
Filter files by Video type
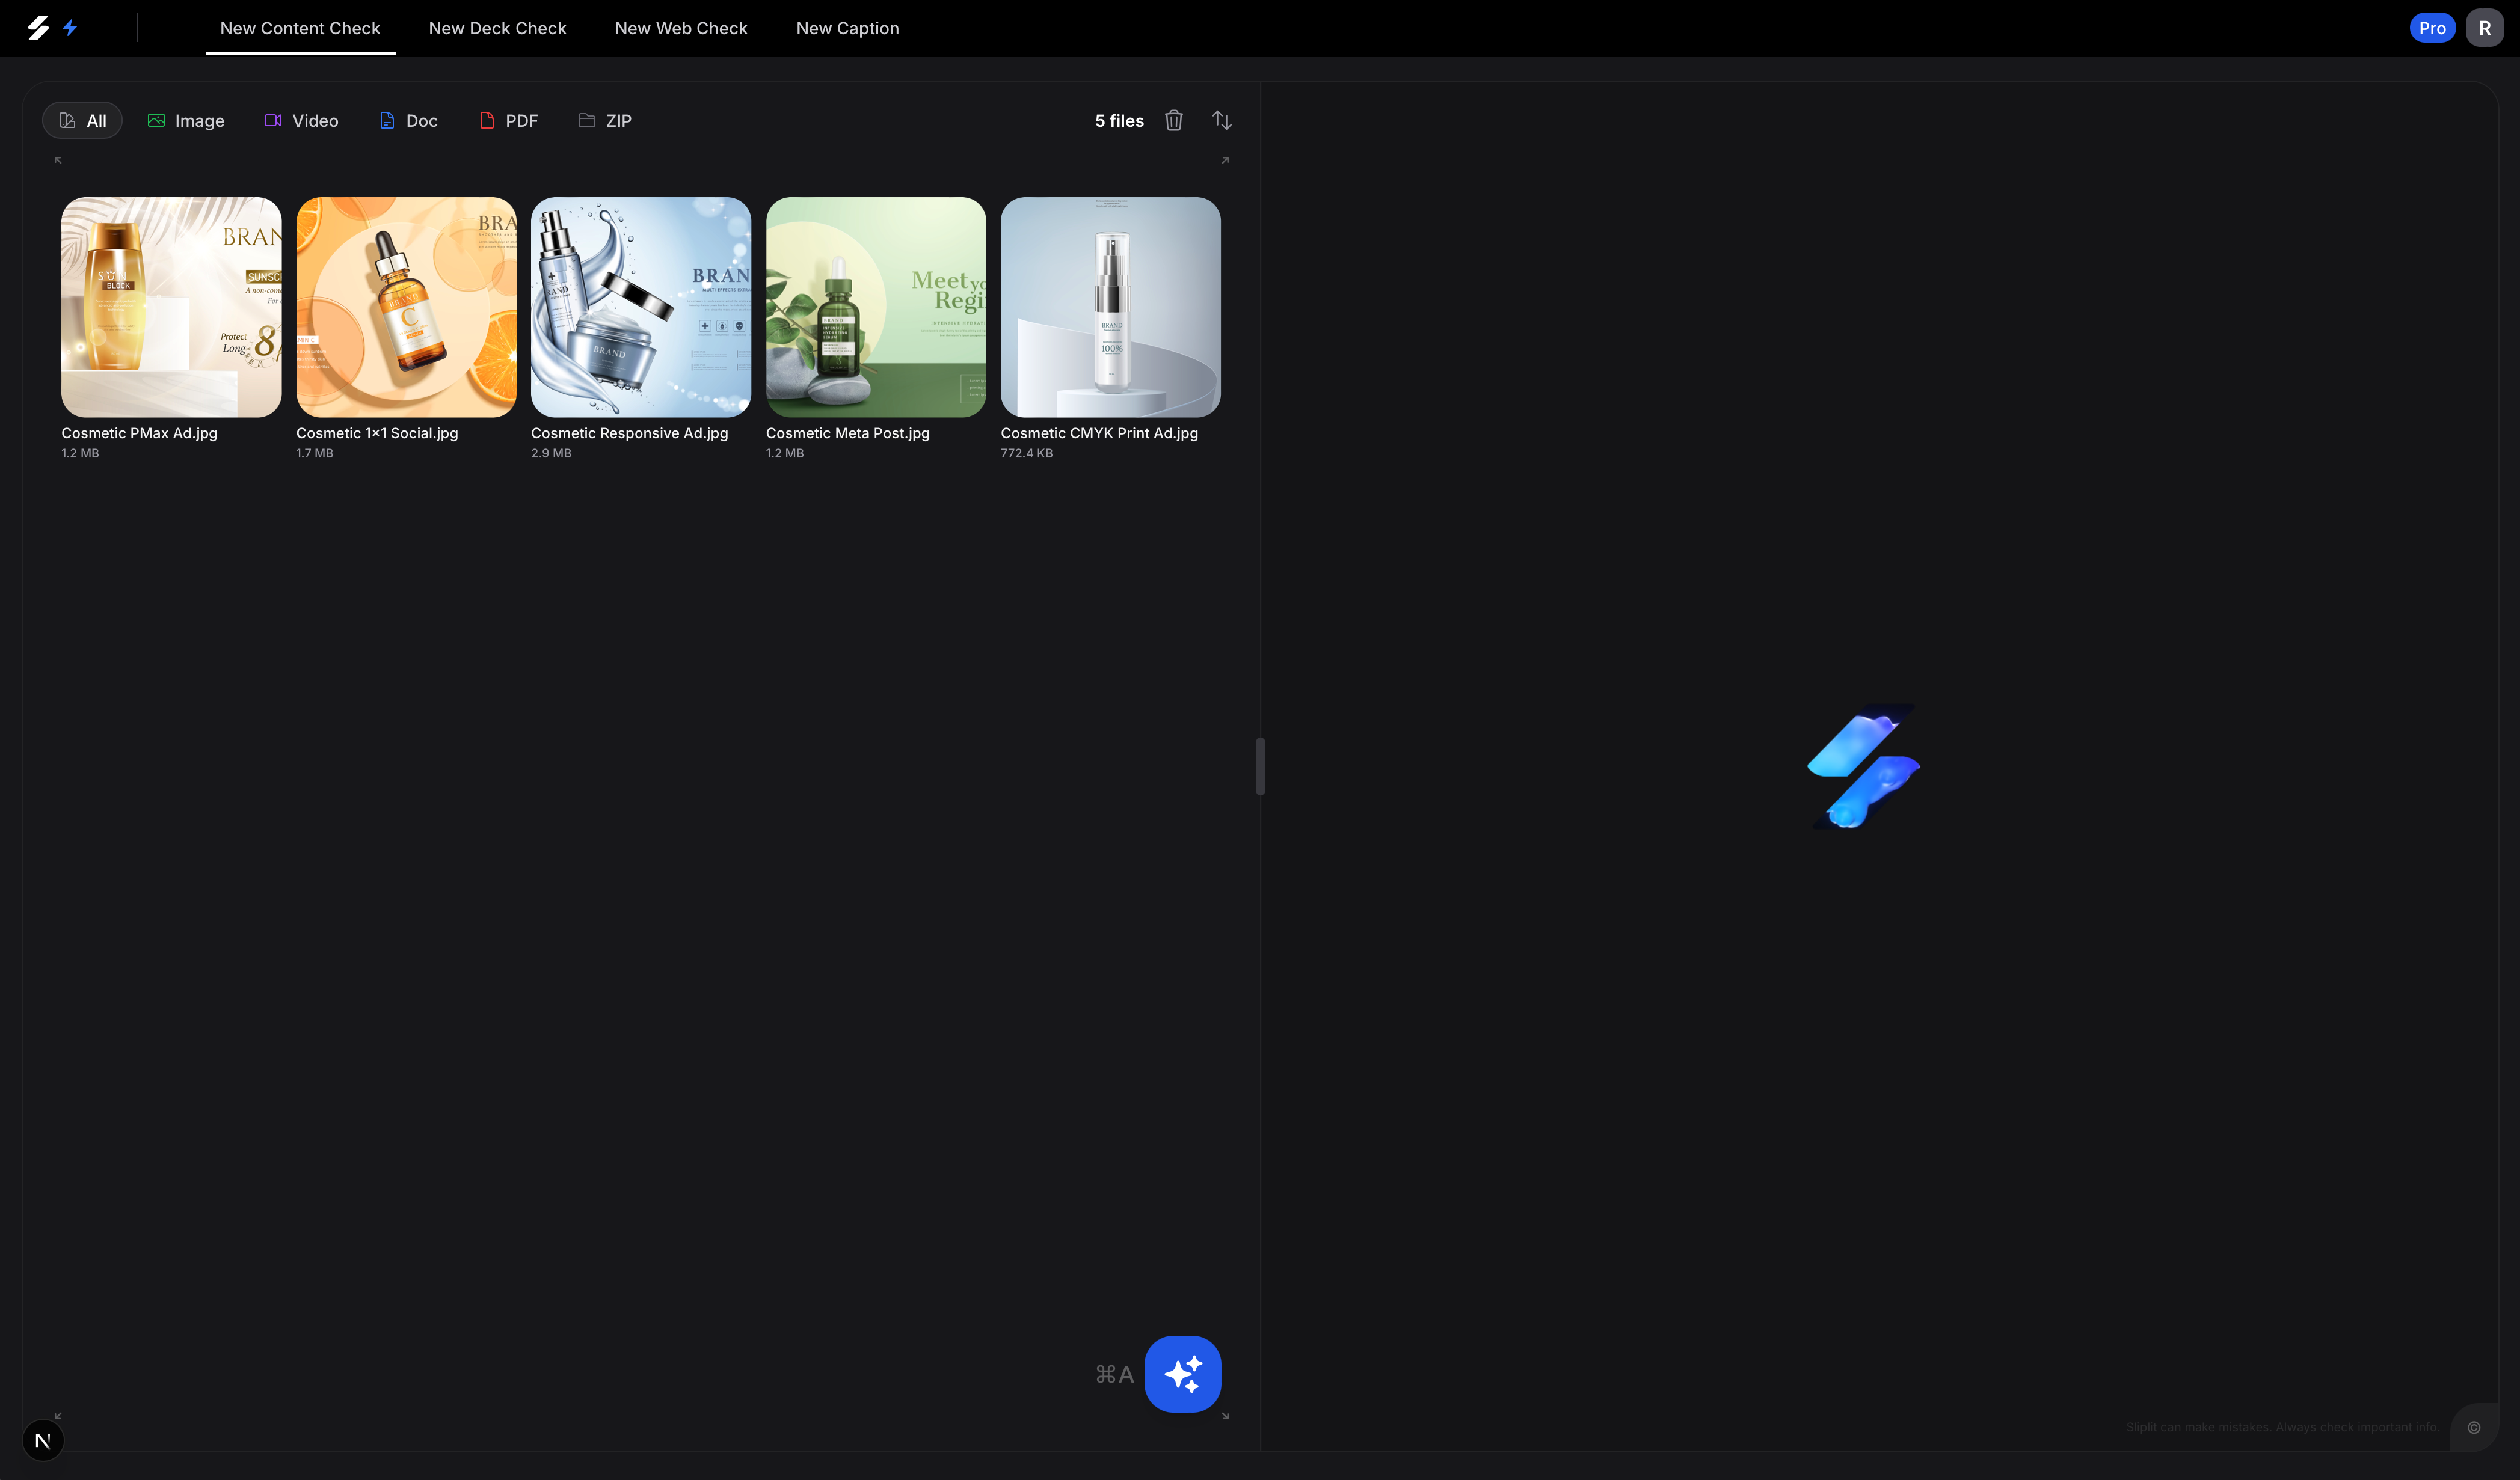(x=301, y=121)
